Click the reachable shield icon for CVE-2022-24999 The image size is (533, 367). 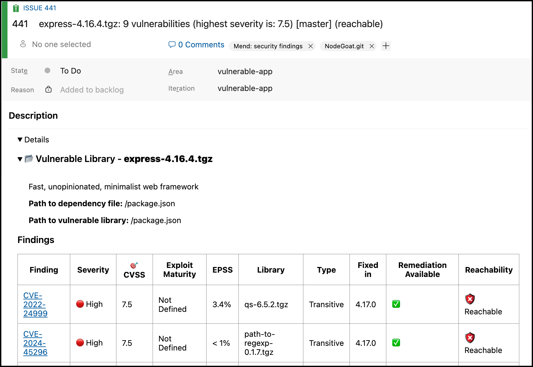tap(470, 299)
